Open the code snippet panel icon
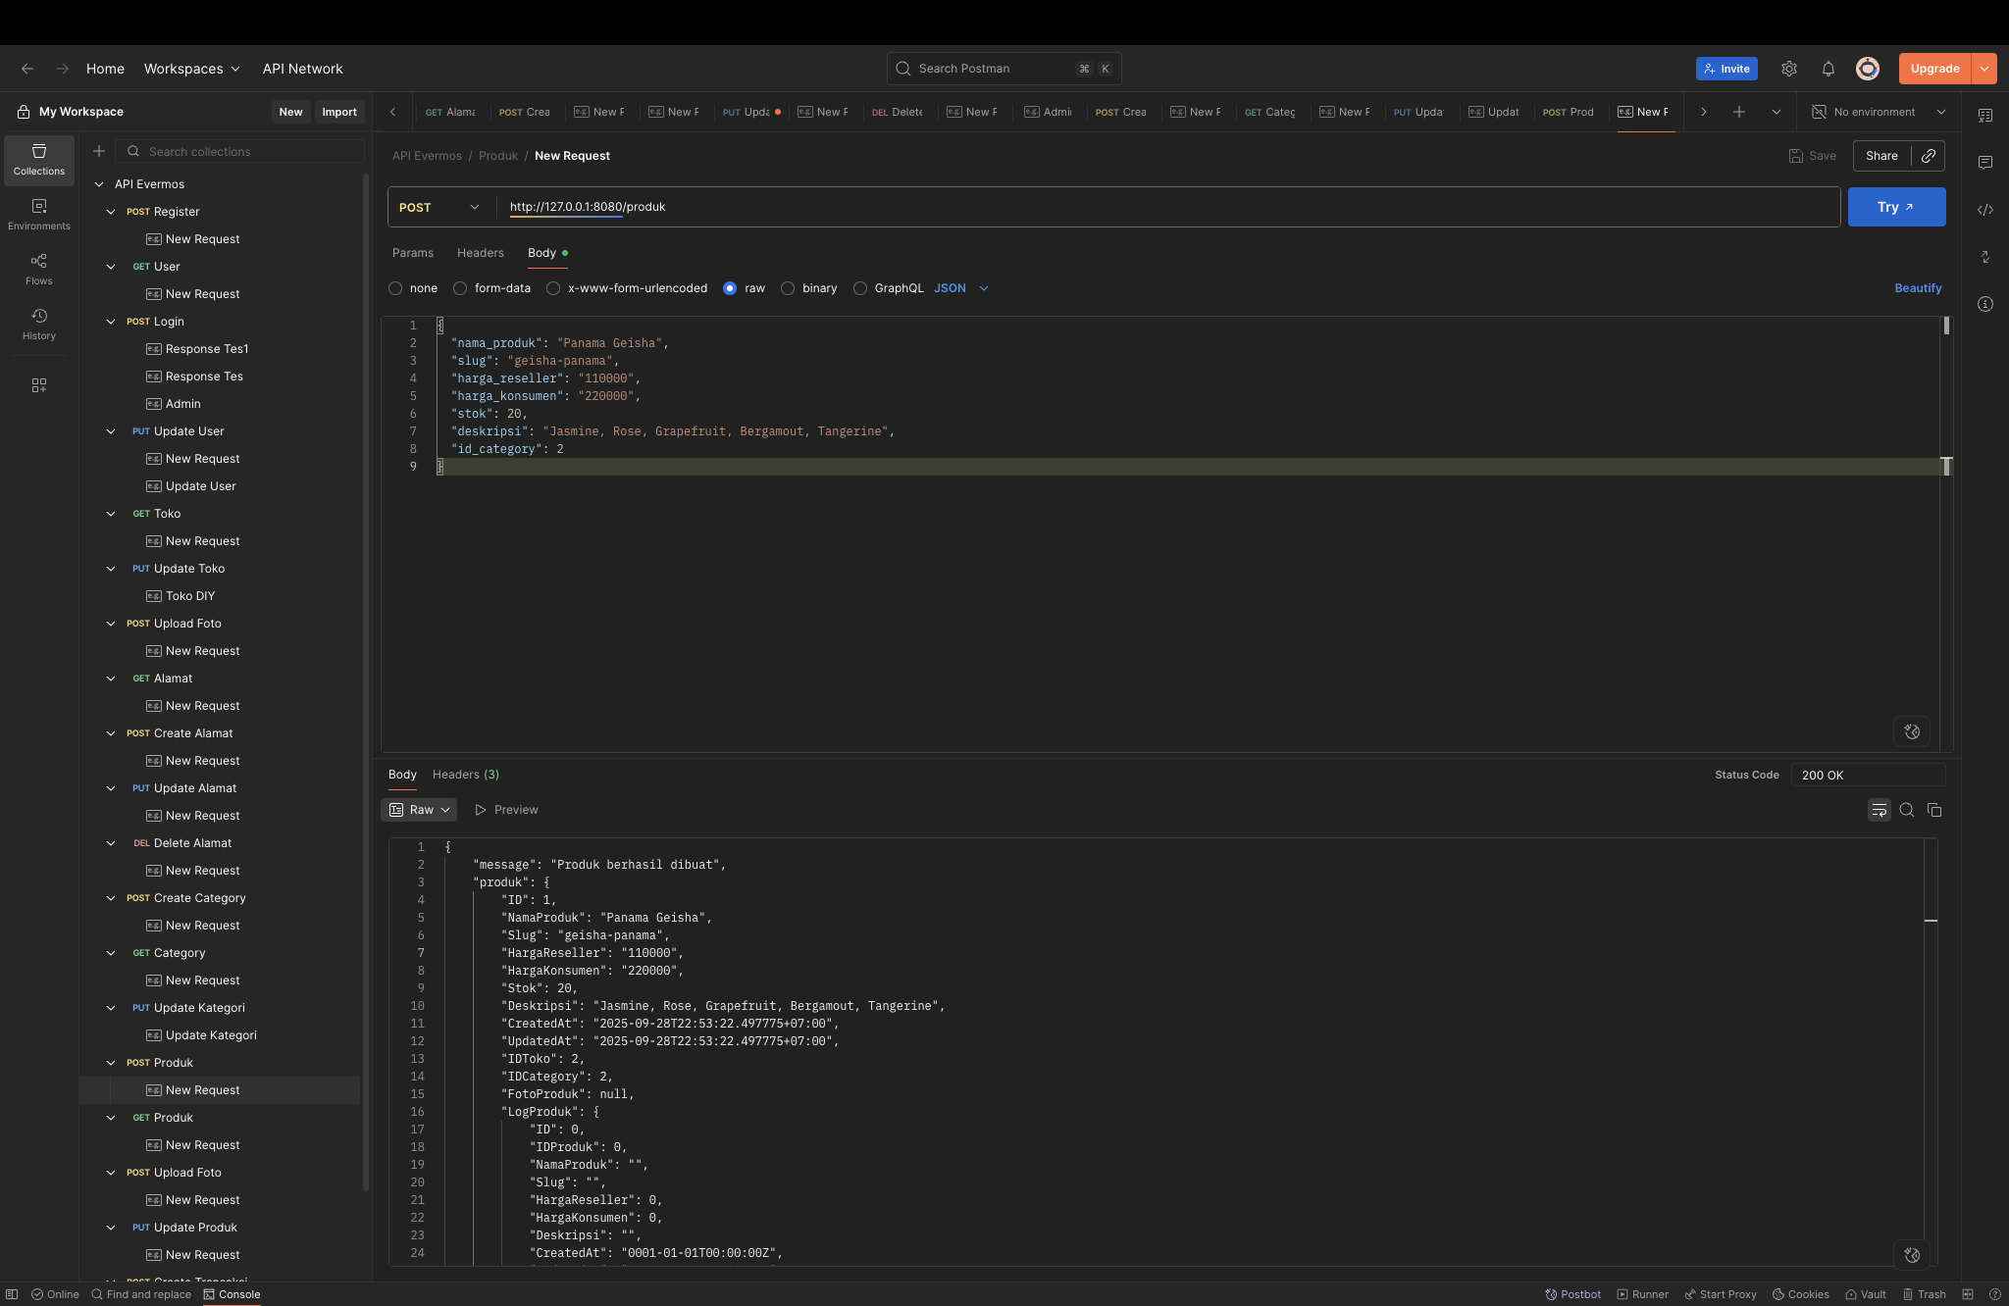Image resolution: width=2009 pixels, height=1306 pixels. coord(1984,210)
